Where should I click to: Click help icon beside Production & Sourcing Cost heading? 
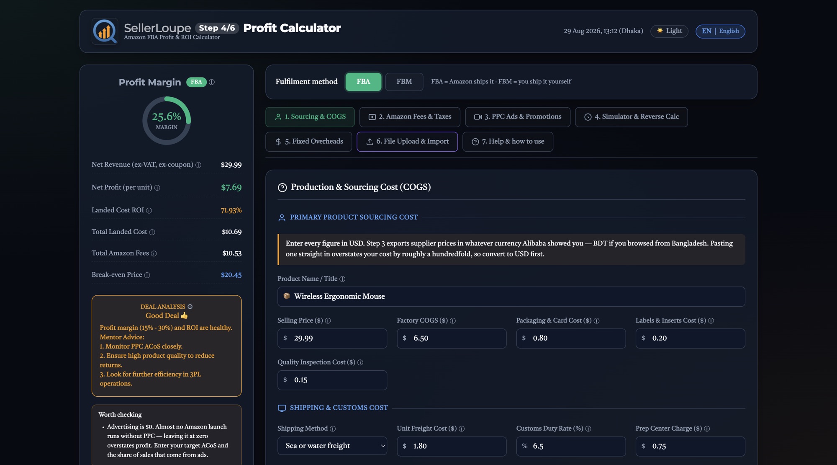point(282,188)
